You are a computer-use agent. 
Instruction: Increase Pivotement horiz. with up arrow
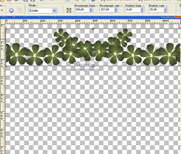click(x=91, y=9)
